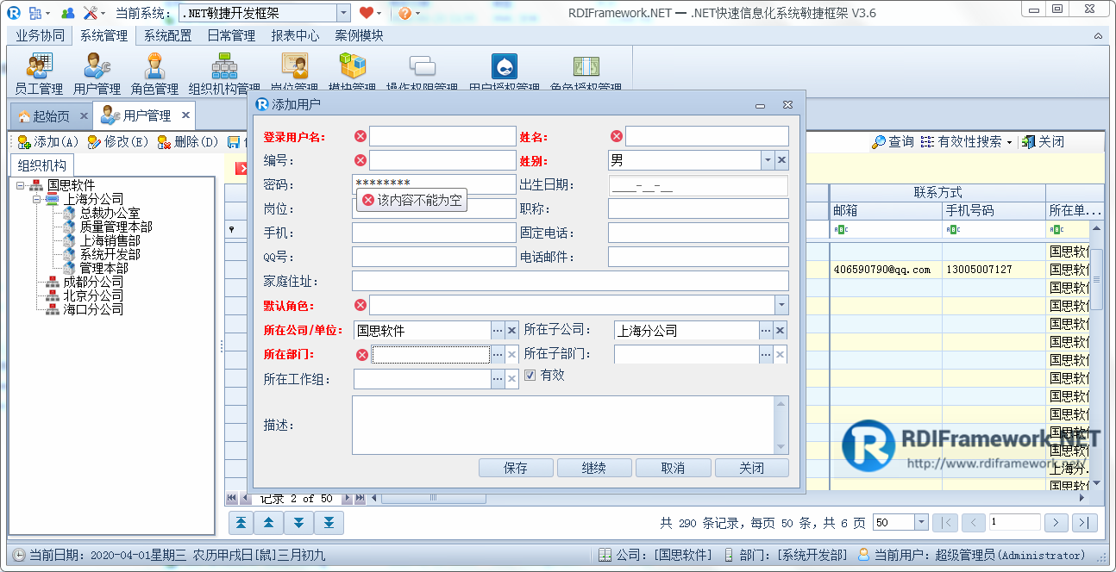The width and height of the screenshot is (1116, 572).
Task: Click 取消 button in dialog
Action: (x=673, y=468)
